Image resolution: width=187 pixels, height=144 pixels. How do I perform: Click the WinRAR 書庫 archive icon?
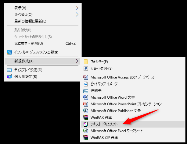[x=86, y=118]
